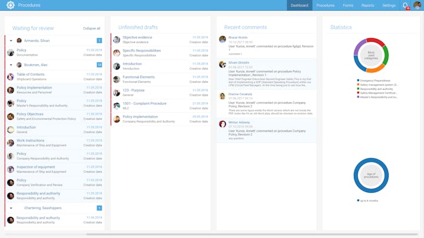Collapse the Bookmen, Alec group arrow
The width and height of the screenshot is (424, 238).
pyautogui.click(x=11, y=65)
